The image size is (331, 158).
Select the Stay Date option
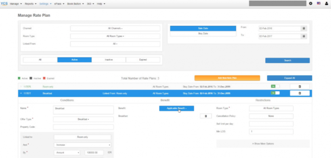(x=203, y=34)
